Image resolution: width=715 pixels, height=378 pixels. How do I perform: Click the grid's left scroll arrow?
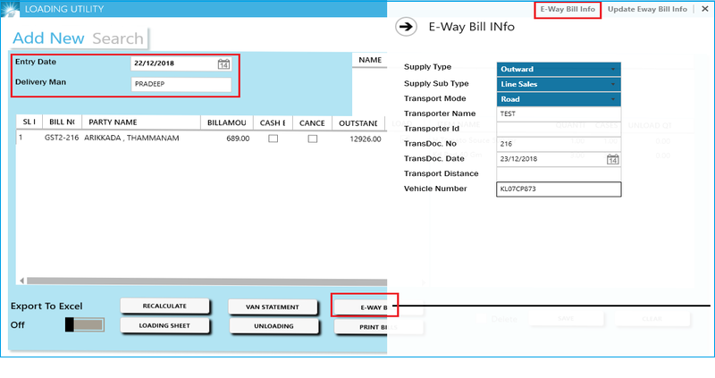point(21,281)
